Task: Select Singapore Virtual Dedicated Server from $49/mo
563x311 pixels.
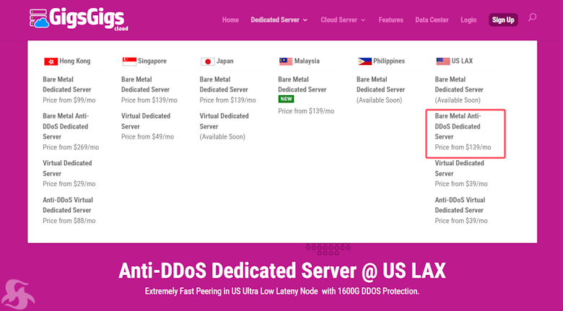Action: pos(147,126)
